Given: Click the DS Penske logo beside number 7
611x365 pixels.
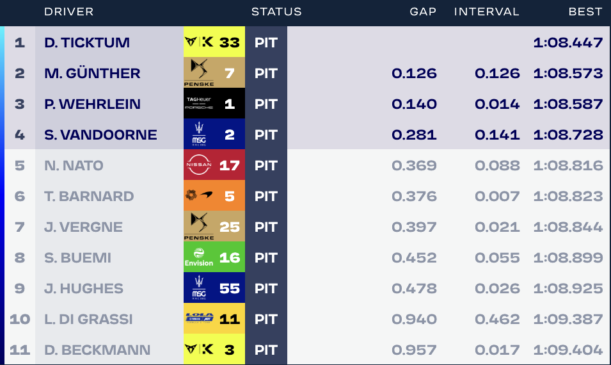Looking at the screenshot, I should tap(199, 72).
